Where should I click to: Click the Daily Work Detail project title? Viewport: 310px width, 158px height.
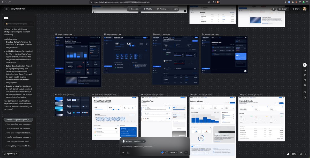coord(19,9)
